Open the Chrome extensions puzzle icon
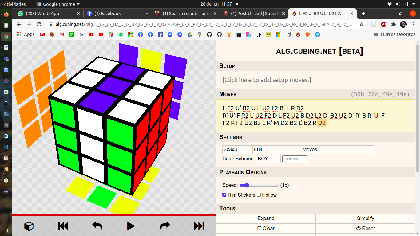 point(393,24)
